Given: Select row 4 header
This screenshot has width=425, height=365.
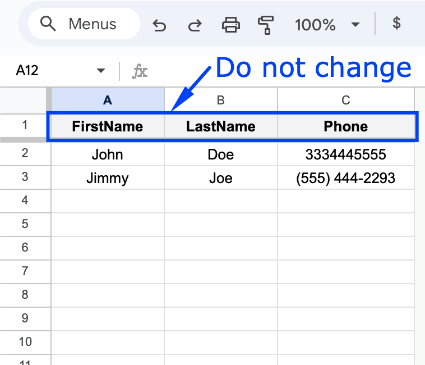Looking at the screenshot, I should click(25, 200).
